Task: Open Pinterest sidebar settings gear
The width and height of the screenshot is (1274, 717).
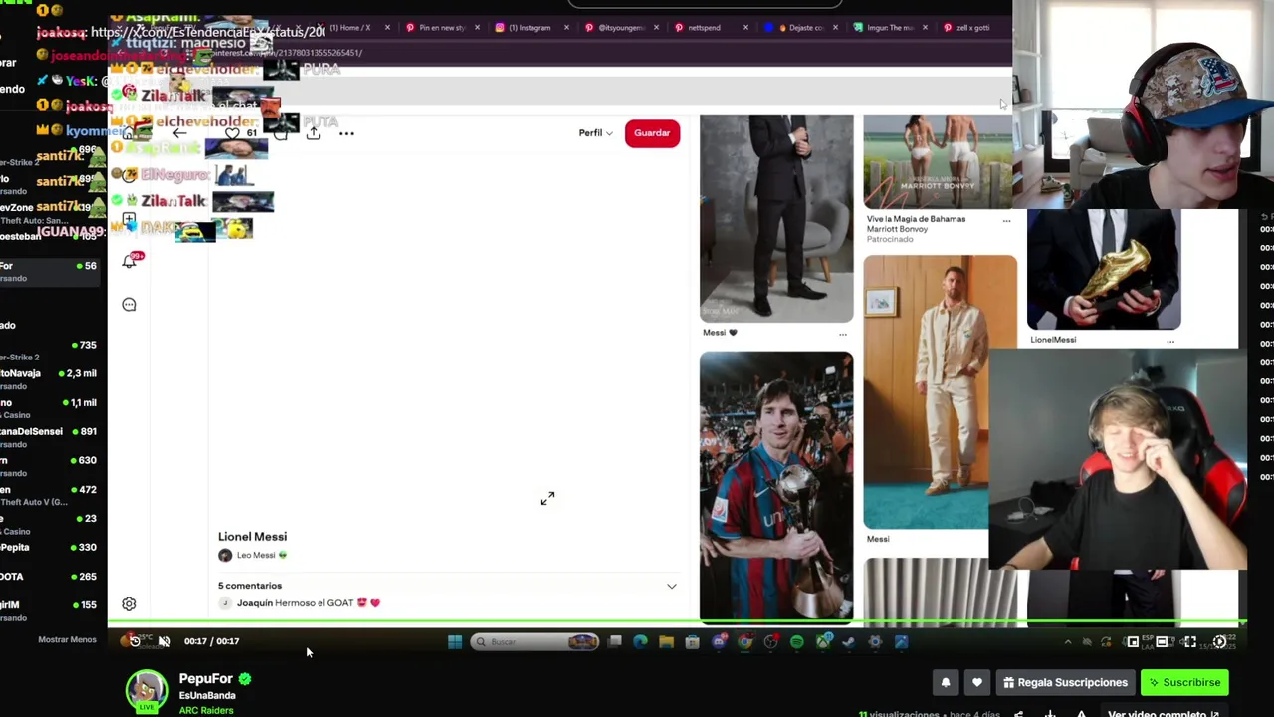Action: [x=129, y=604]
